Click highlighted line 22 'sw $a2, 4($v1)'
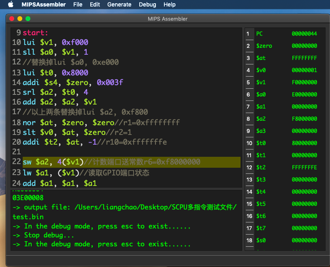330x267 pixels. pos(132,162)
